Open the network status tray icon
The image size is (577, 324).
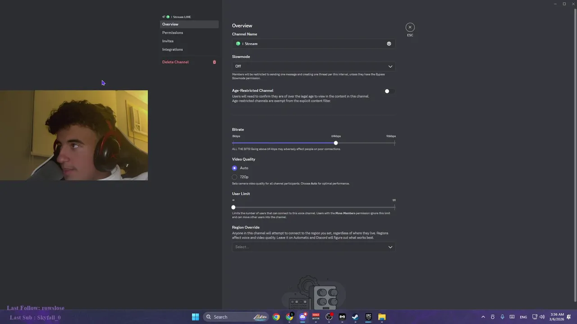point(535,317)
